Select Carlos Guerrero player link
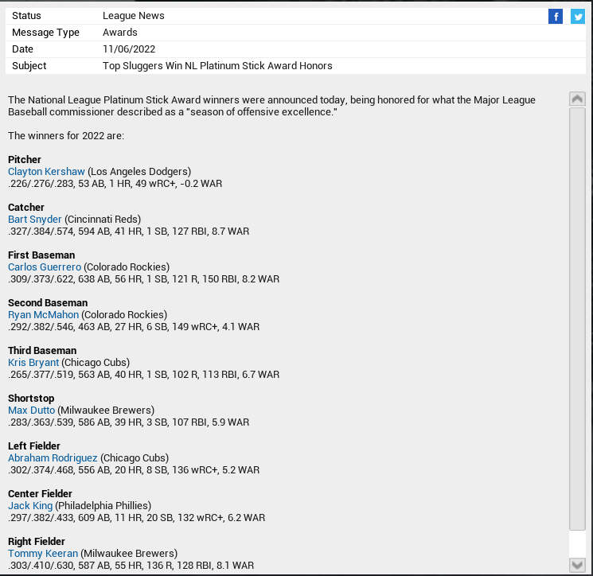Screen dimensions: 593x576 [x=45, y=267]
